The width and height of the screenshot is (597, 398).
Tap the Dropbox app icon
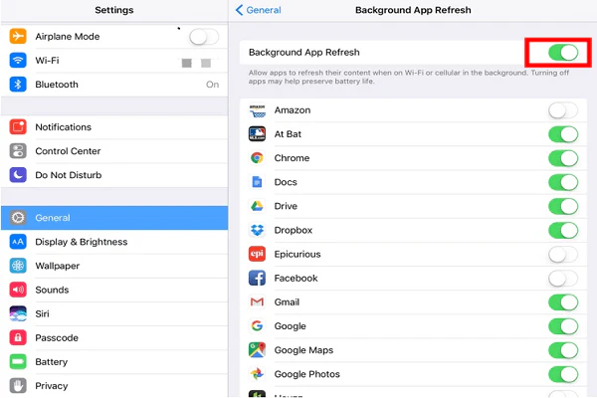(257, 230)
